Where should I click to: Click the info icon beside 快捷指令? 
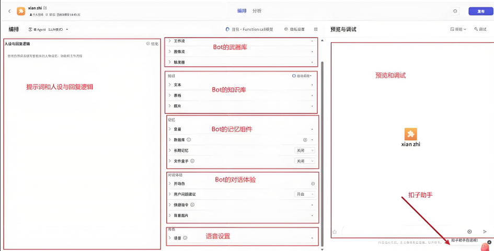[x=192, y=205]
